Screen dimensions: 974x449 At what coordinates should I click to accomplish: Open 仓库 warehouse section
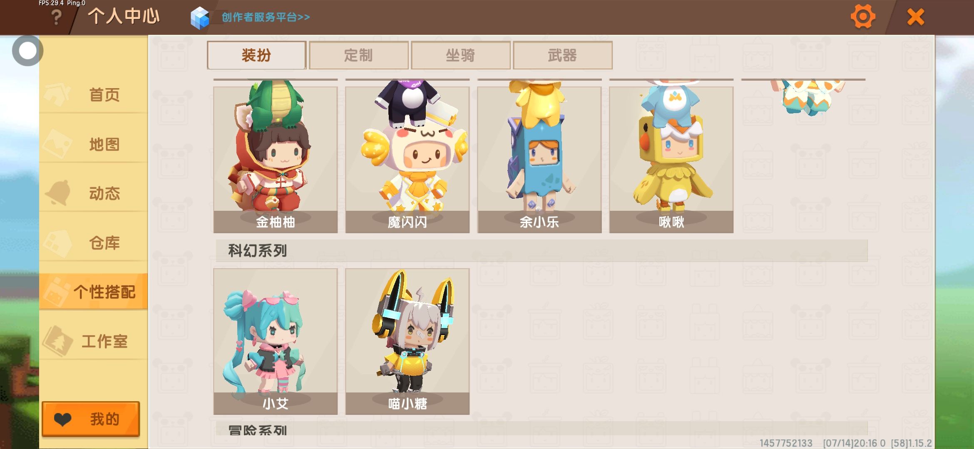click(94, 243)
